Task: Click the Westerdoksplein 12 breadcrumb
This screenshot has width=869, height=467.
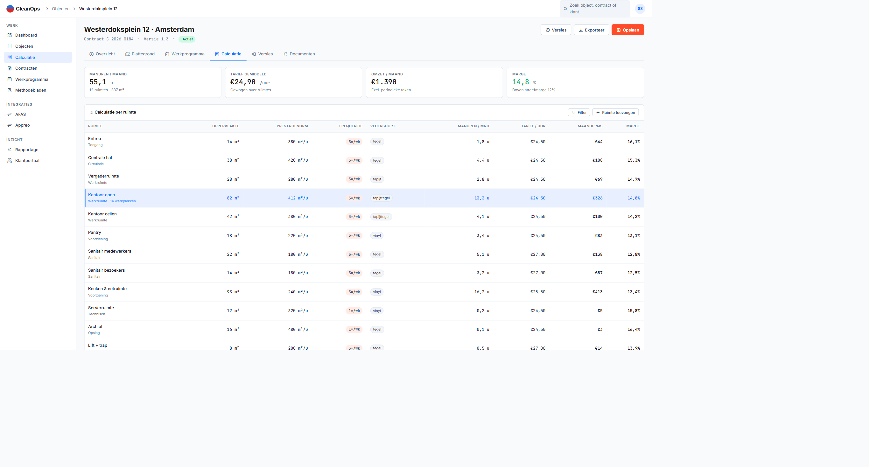Action: pyautogui.click(x=98, y=9)
